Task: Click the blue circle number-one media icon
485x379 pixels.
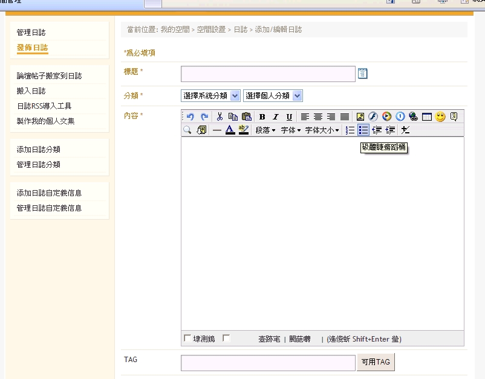Action: tap(400, 116)
